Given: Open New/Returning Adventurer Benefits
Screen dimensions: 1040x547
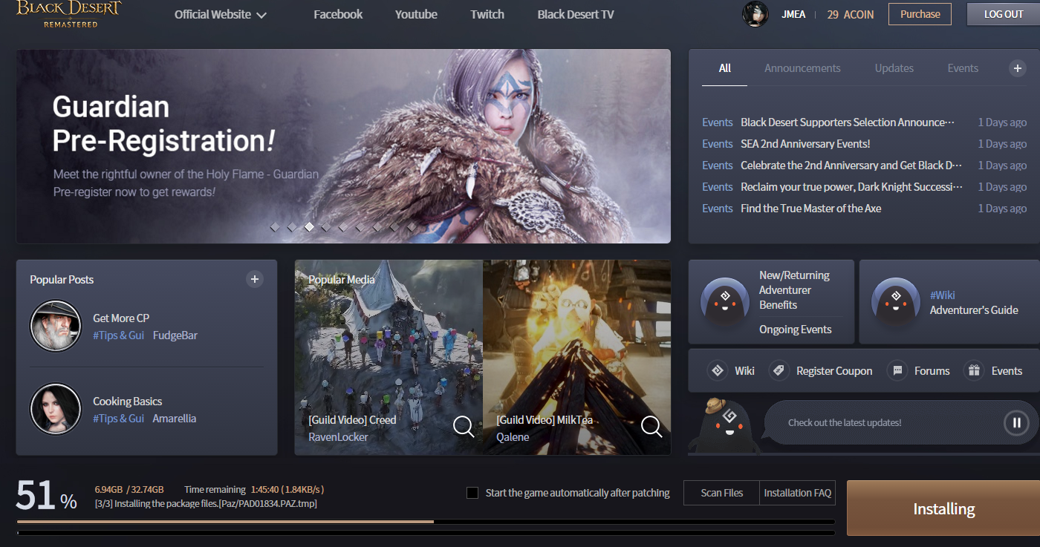Looking at the screenshot, I should coord(794,290).
